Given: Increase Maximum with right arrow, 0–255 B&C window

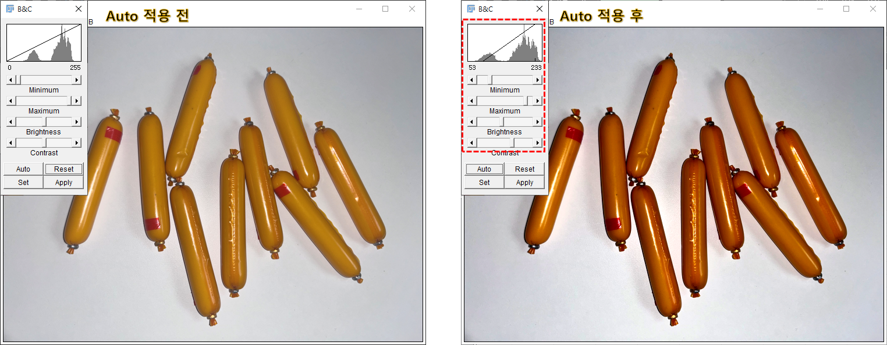Looking at the screenshot, I should [x=77, y=101].
